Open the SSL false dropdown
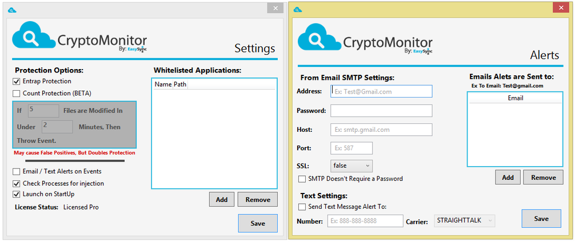Screen dimensions: 575x242 tap(352, 166)
